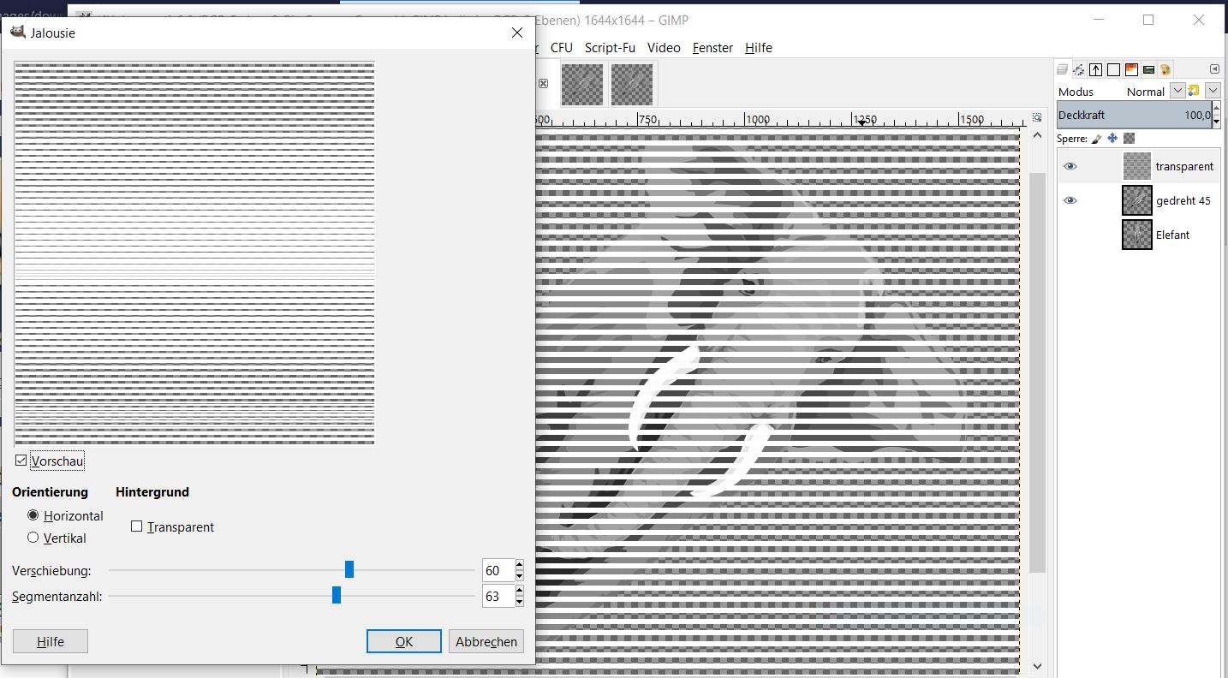Screen dimensions: 1228x678
Task: Select the dock tab with the landscape image icon
Action: 1148,69
